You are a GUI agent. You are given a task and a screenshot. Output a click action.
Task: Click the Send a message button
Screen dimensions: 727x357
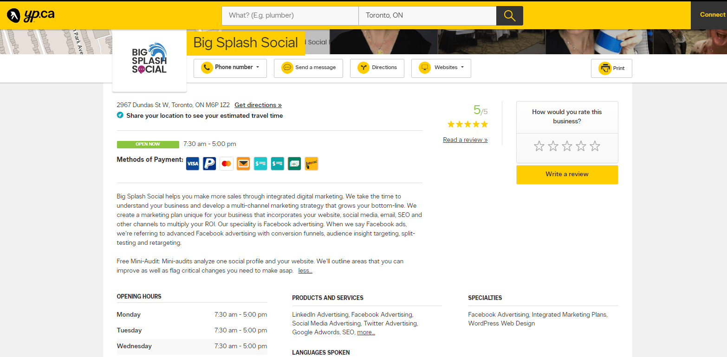(308, 68)
